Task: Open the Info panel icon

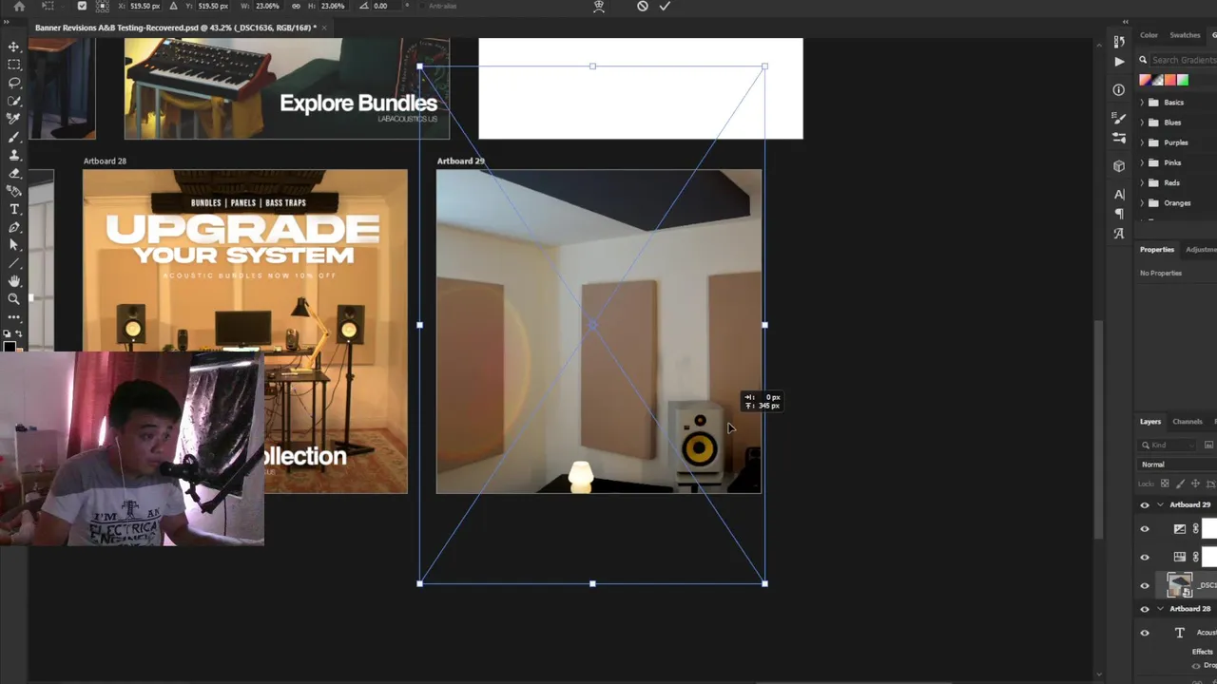Action: pos(1119,89)
